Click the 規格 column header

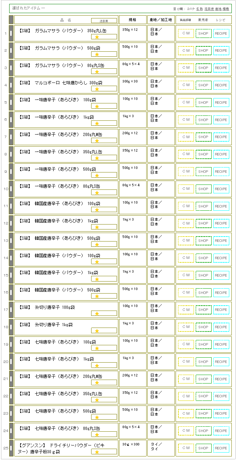pos(132,20)
